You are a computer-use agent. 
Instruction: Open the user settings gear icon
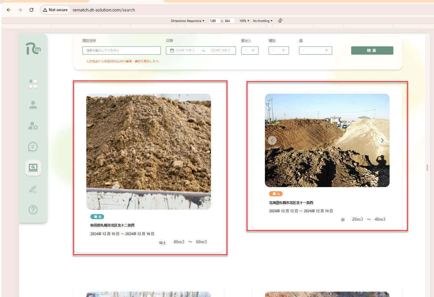click(33, 126)
